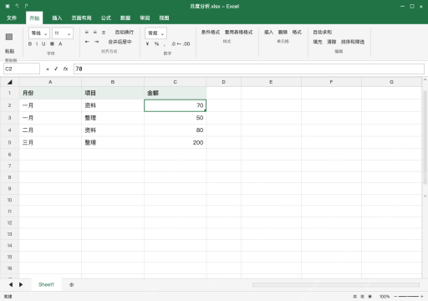Viewport: 428px width, 301px height.
Task: Click the undo icon in title bar
Action: pyautogui.click(x=17, y=6)
